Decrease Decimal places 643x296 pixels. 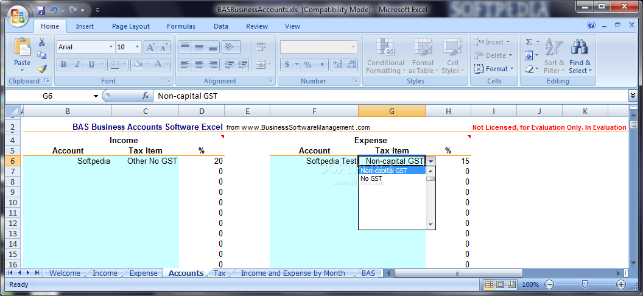pos(351,65)
